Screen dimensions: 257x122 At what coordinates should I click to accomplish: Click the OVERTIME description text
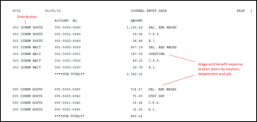coord(157,54)
